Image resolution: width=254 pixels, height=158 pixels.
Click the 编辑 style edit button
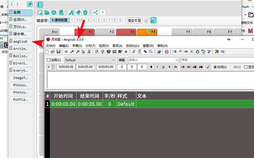pos(121,60)
